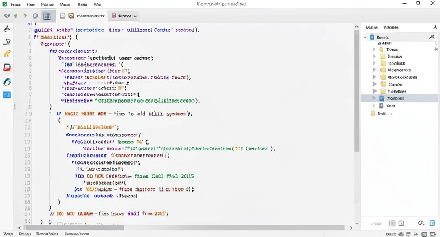Click the search-like icon at the right panel bottom
This screenshot has height=237, width=440.
[x=421, y=223]
